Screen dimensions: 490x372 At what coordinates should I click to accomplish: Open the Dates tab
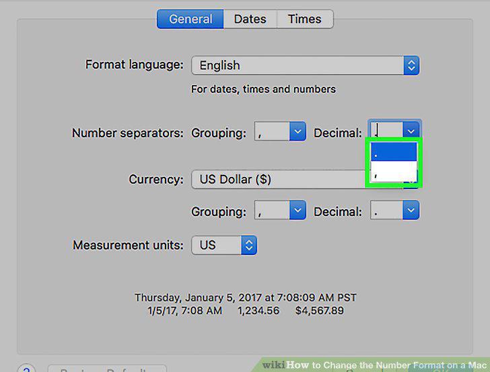click(250, 19)
